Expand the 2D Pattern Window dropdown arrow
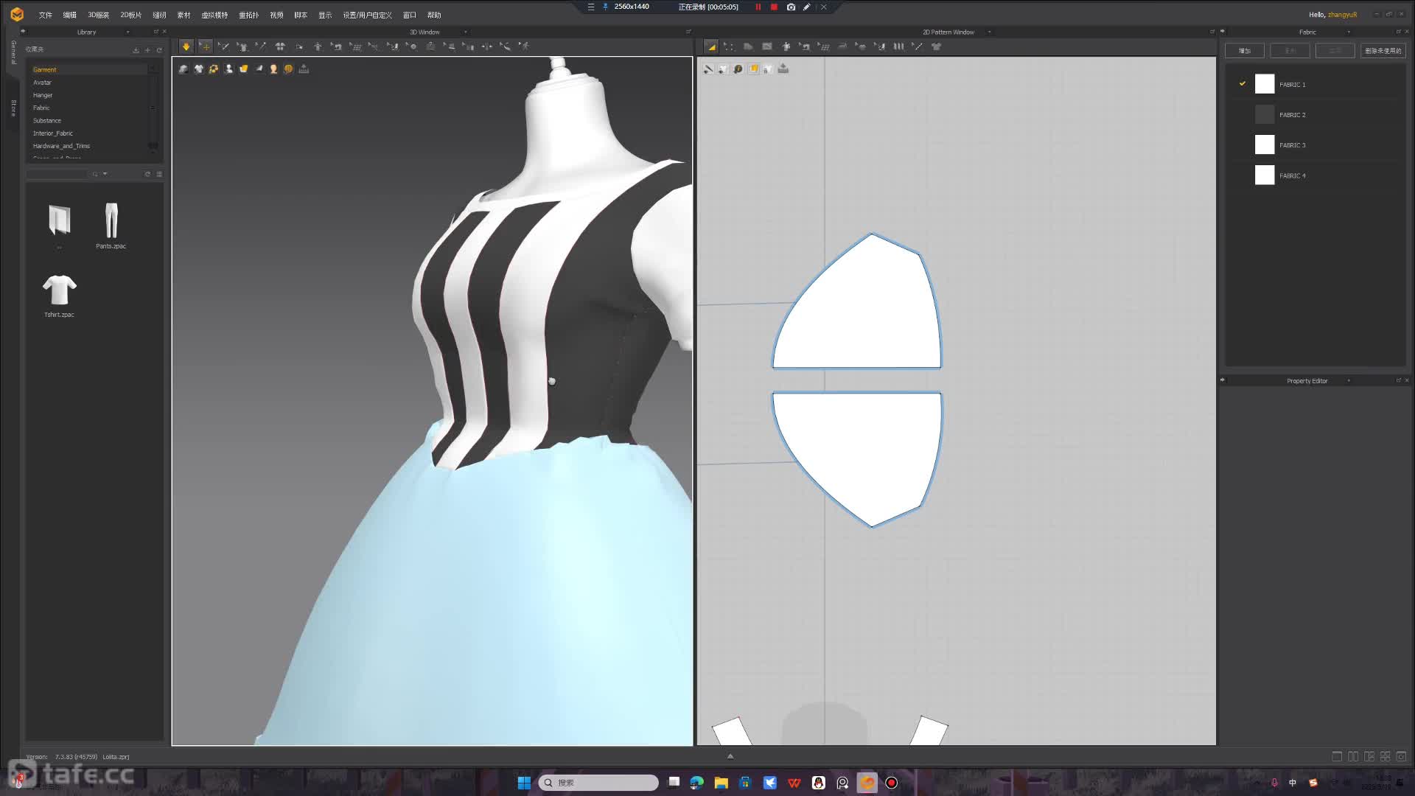The image size is (1415, 796). 989,32
